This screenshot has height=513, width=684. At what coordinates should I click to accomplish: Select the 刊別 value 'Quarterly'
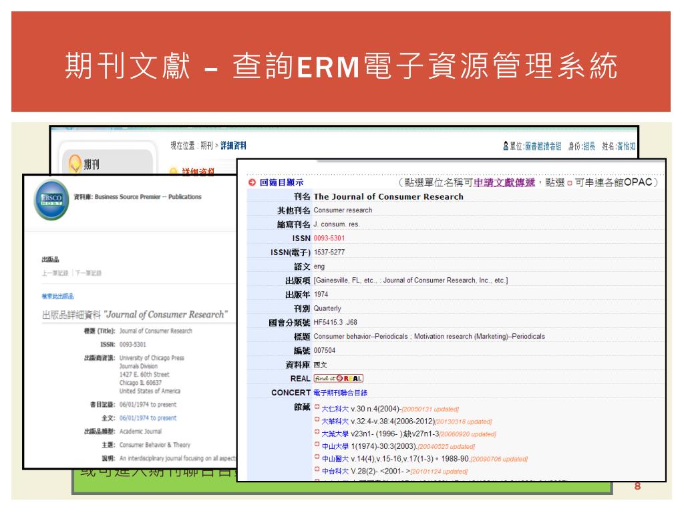point(327,309)
